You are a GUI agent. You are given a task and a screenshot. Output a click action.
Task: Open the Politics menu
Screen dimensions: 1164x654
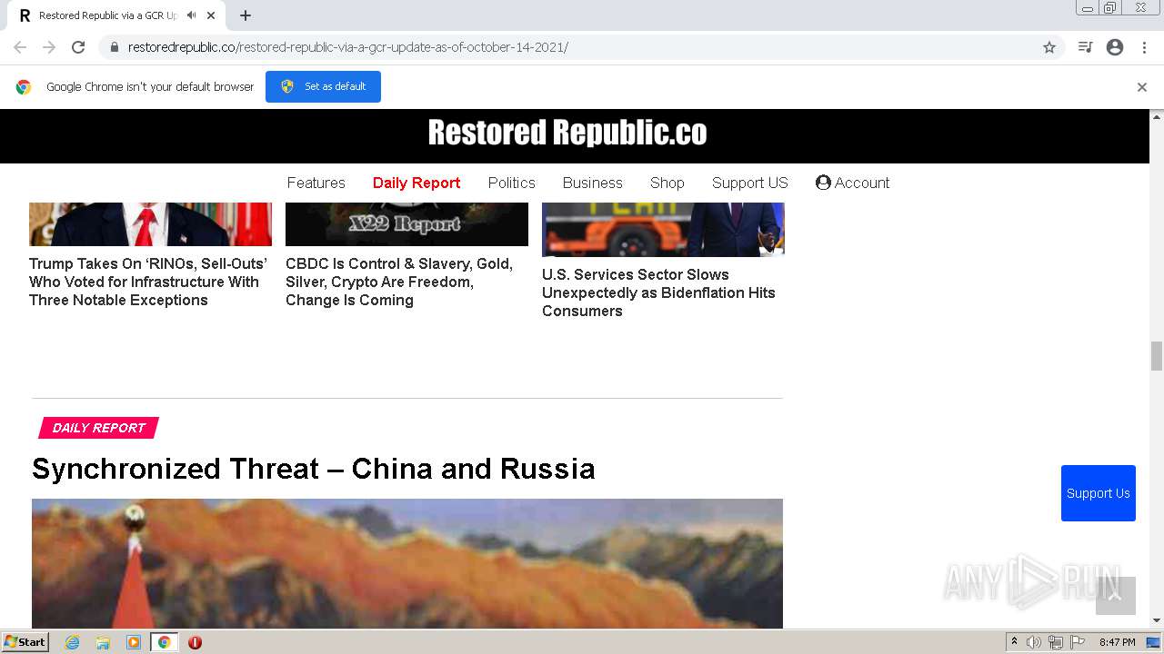point(512,183)
